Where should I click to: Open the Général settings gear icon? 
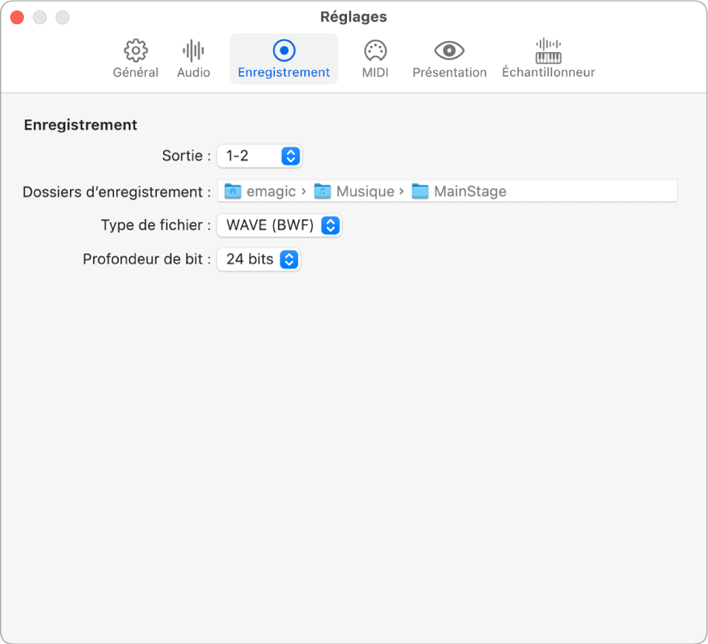click(136, 51)
